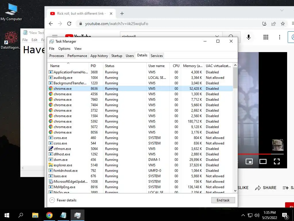The image size is (294, 221).
Task: Seek on the red video progress bar
Action: [x=254, y=154]
